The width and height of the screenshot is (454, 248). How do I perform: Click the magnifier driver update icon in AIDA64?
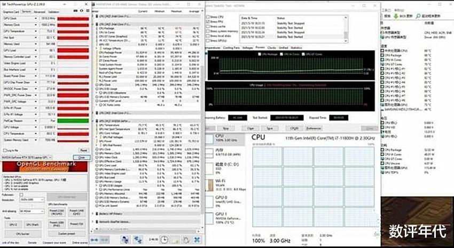(x=418, y=16)
